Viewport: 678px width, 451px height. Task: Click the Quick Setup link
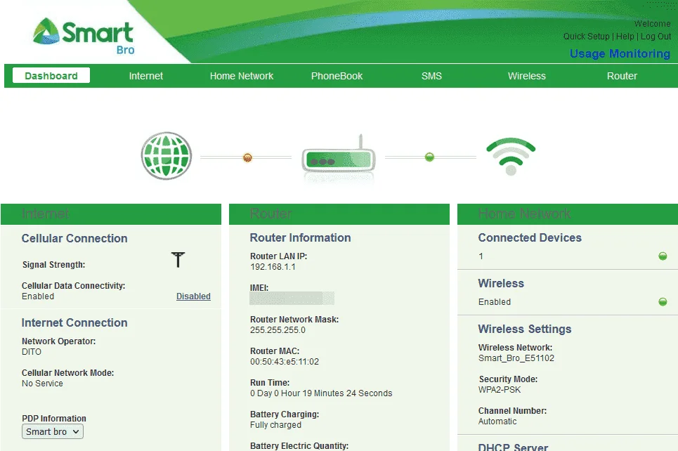(x=586, y=37)
